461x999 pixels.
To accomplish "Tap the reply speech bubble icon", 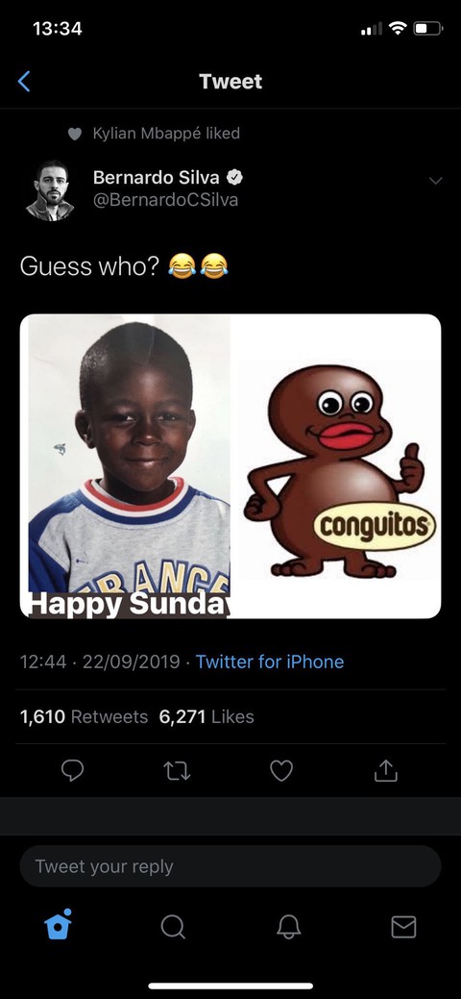I will click(x=72, y=771).
